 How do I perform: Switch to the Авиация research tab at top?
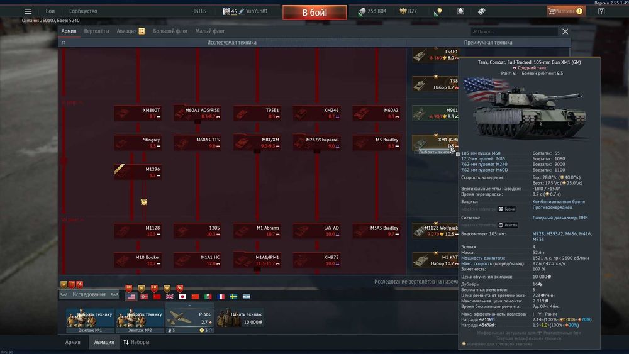point(126,31)
